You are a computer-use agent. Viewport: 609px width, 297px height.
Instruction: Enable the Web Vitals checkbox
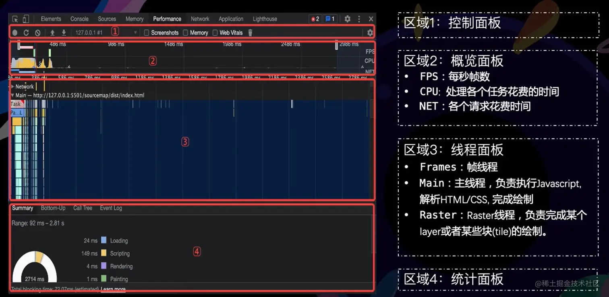(x=215, y=33)
